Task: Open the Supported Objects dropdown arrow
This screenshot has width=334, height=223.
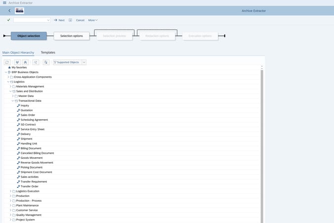Action: 84,62
